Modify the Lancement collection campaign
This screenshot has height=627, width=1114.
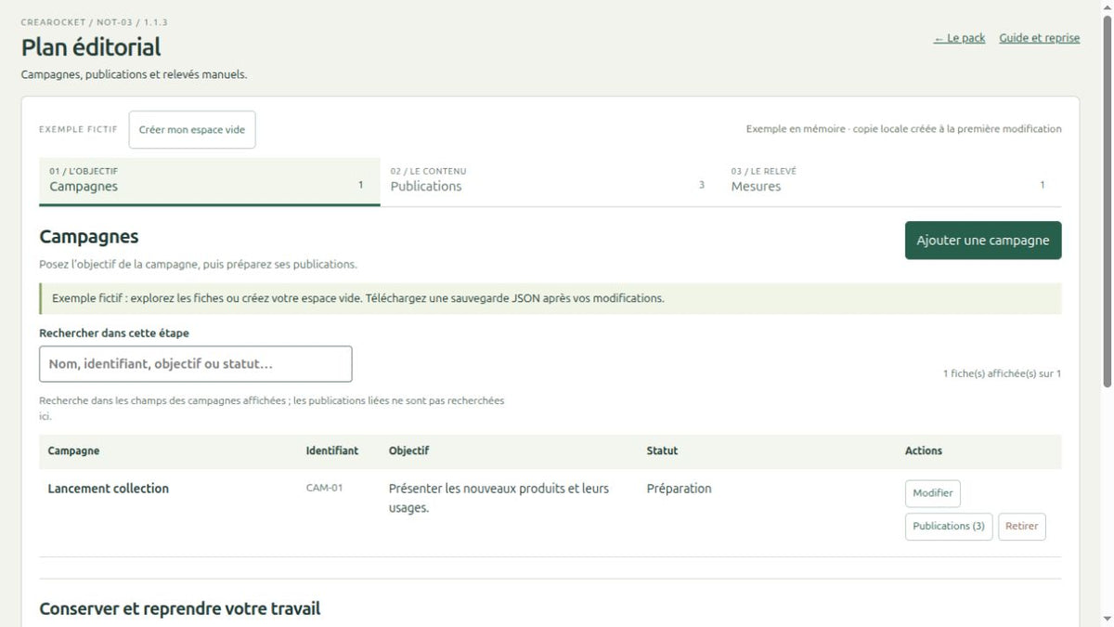[x=933, y=493]
